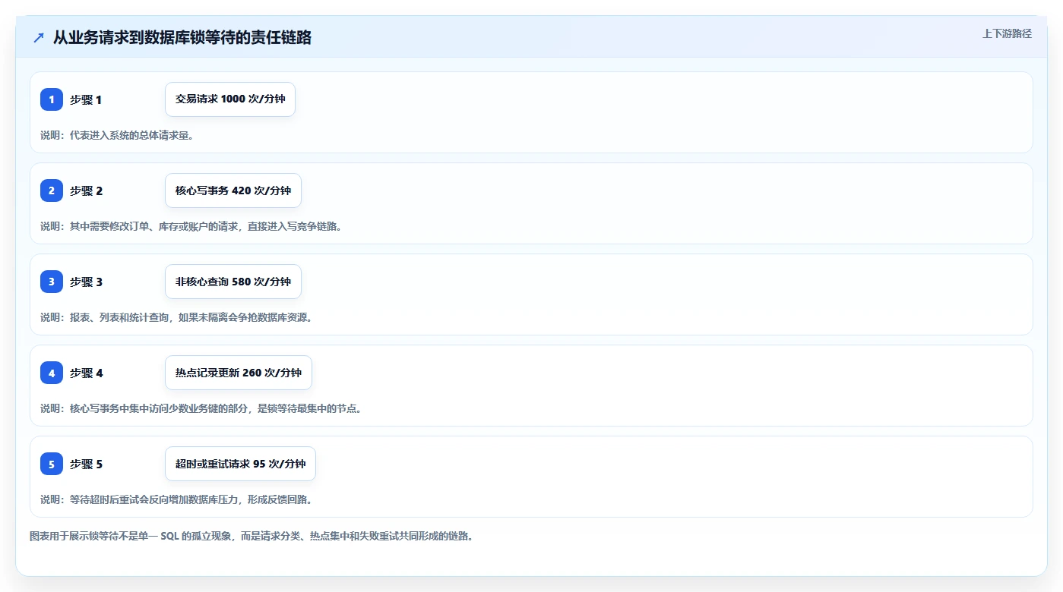
Task: Click the 步骤 1 label
Action: (86, 99)
